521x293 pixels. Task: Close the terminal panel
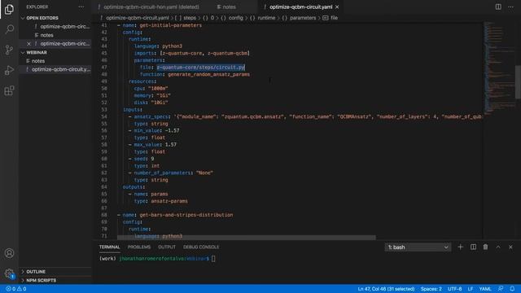[510, 247]
